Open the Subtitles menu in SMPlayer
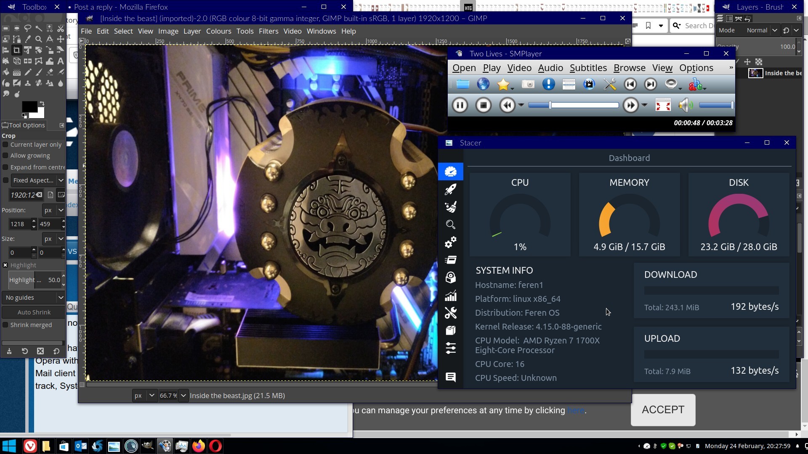 pyautogui.click(x=588, y=68)
